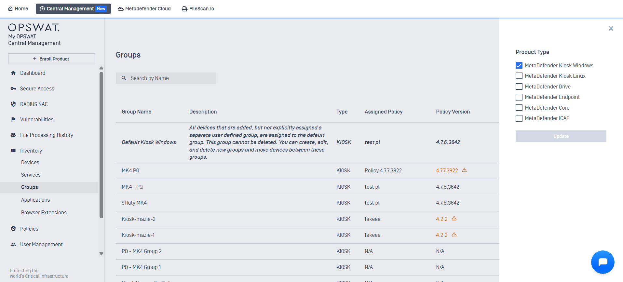Uncheck MetaDefender Kiosk Windows
623x282 pixels.
click(x=519, y=65)
